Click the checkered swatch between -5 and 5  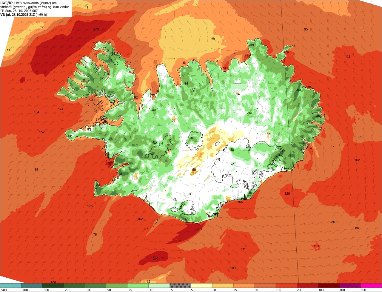(180, 285)
